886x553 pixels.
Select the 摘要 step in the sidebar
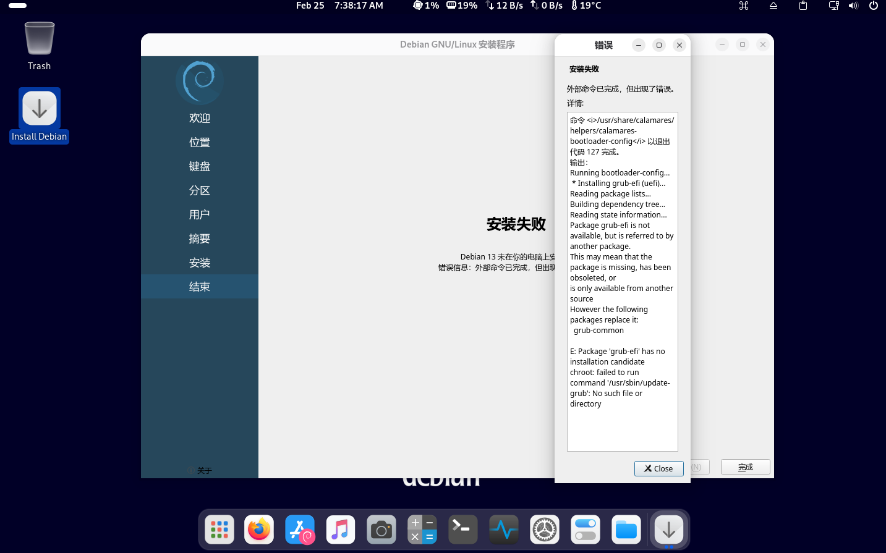(x=200, y=239)
